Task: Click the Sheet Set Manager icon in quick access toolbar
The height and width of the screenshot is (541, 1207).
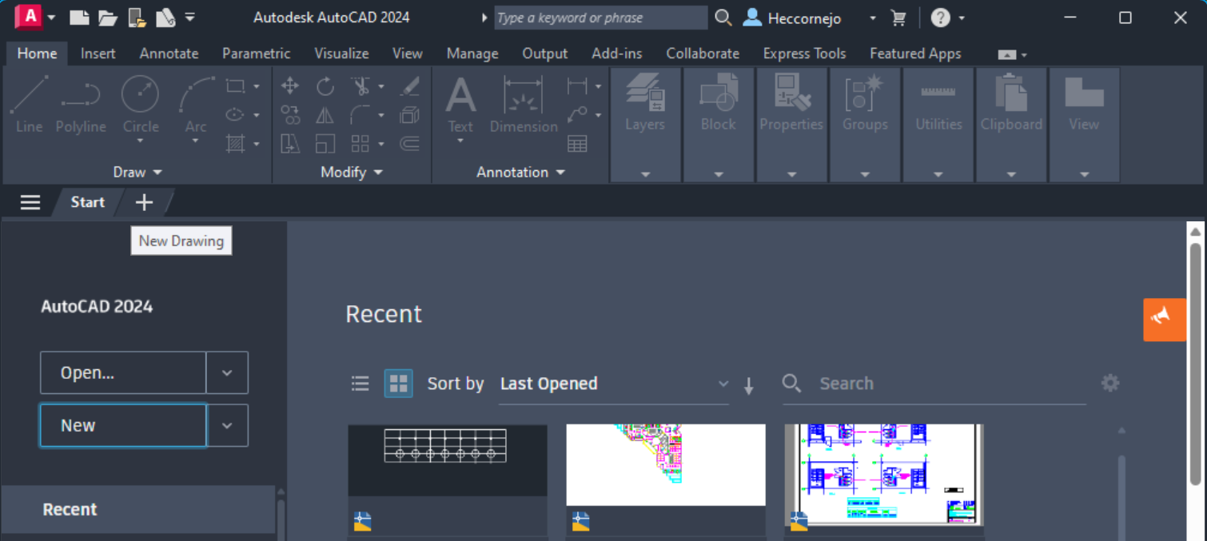Action: pos(165,18)
